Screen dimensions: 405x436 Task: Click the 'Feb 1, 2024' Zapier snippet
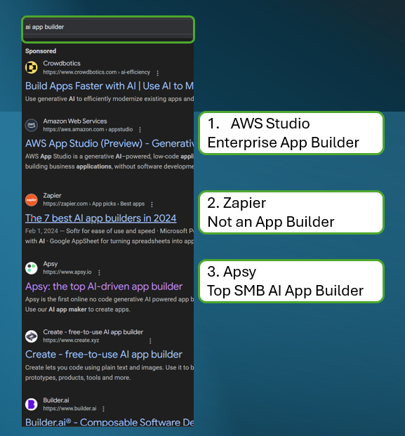click(109, 236)
